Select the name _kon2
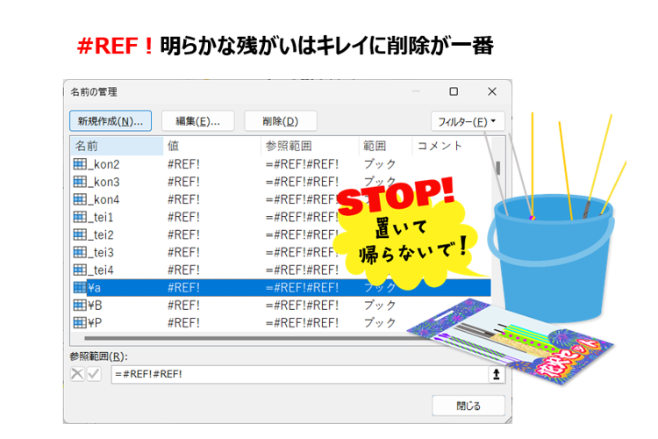The width and height of the screenshot is (658, 439). (x=104, y=164)
